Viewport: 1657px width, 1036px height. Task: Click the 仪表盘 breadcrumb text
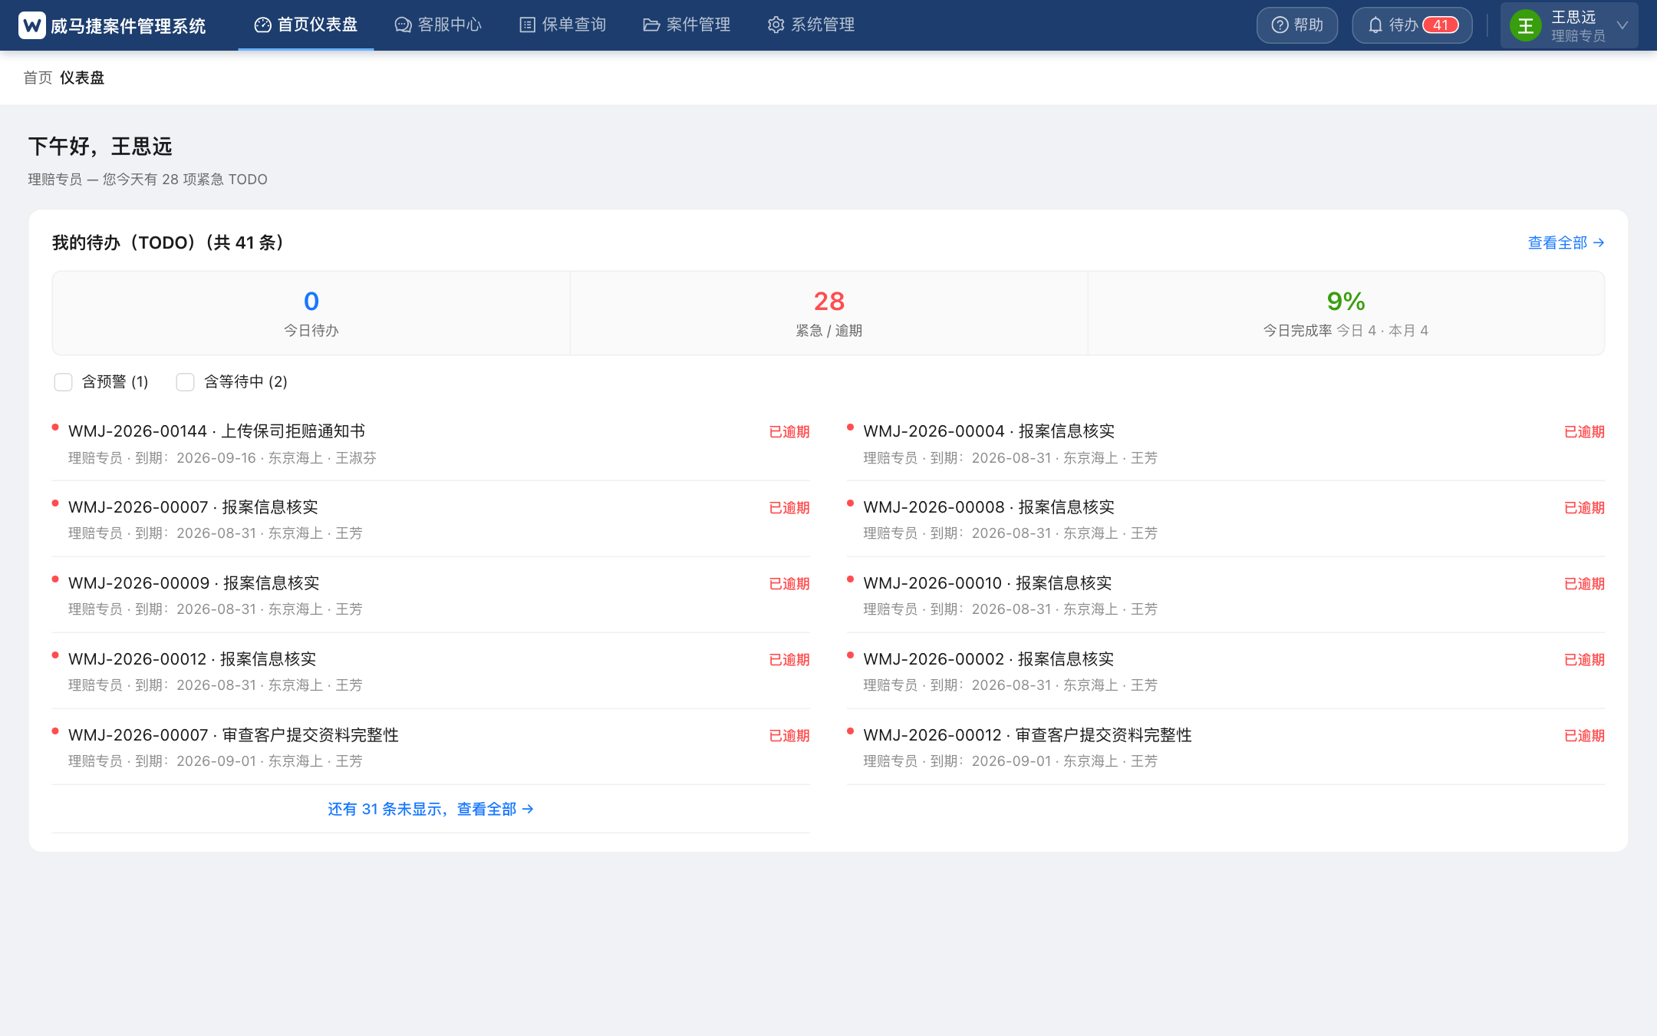[x=82, y=78]
